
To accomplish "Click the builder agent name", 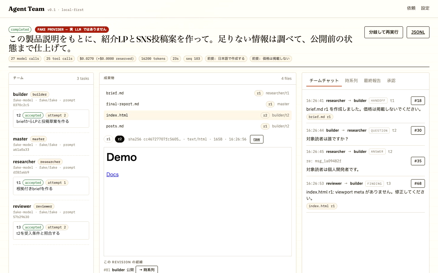I will click(20, 94).
